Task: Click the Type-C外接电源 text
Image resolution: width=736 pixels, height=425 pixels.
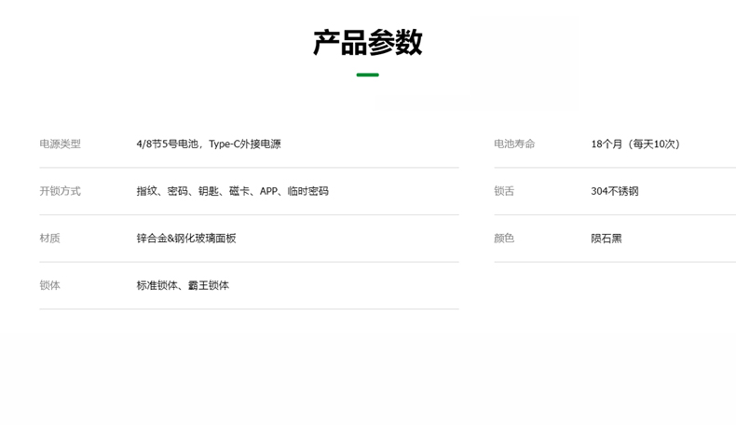Action: pyautogui.click(x=244, y=144)
